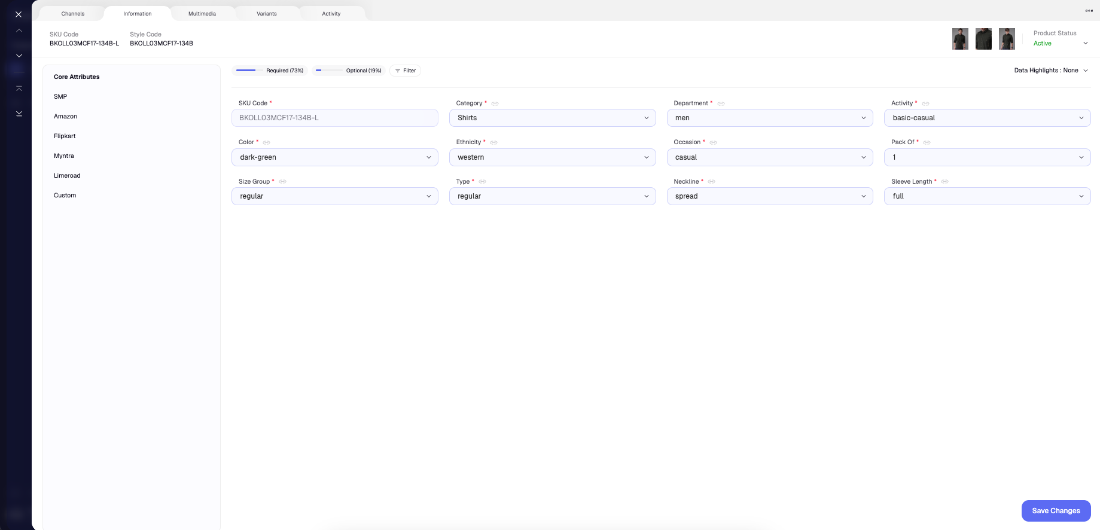The height and width of the screenshot is (530, 1100).
Task: Jump to last product in sidebar
Action: click(19, 114)
